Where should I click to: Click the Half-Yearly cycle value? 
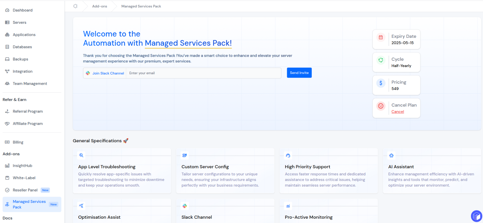coord(401,66)
